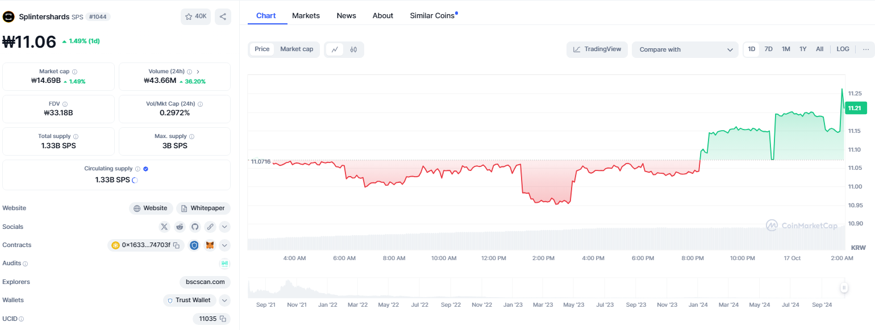Viewport: 875px width, 330px height.
Task: Set chart range to 1M
Action: (x=786, y=49)
